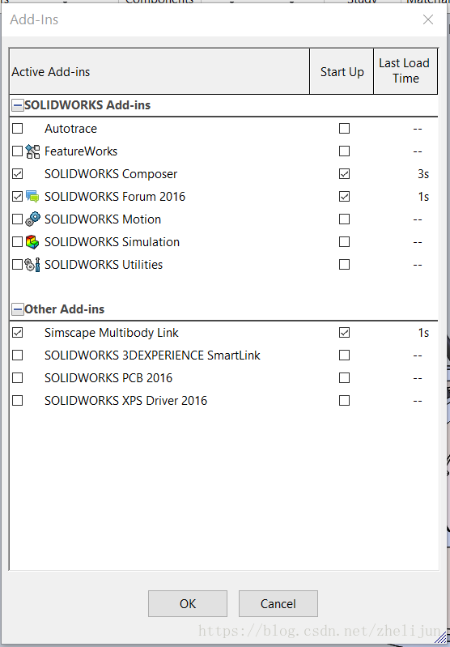Click the Last Load Time column header
Viewport: 450px width, 647px height.
(405, 71)
